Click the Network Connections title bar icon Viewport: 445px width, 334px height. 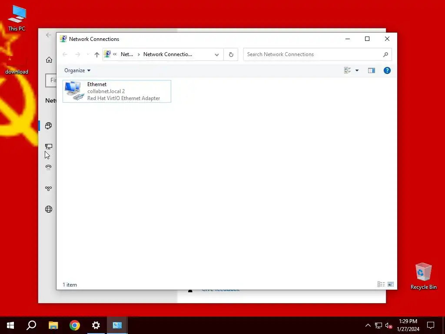(63, 39)
